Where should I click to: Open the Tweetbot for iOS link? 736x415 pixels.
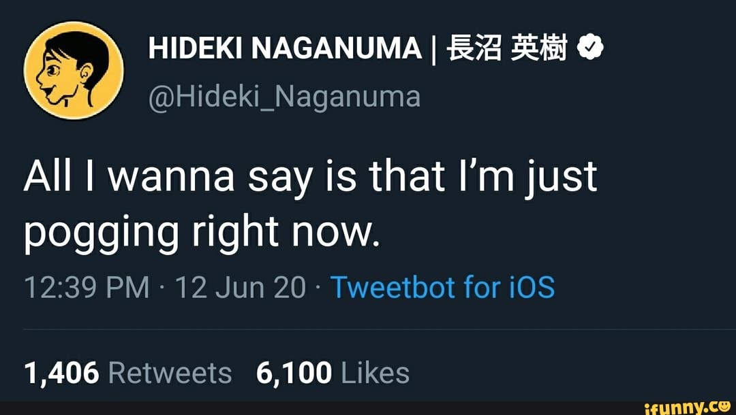point(443,287)
